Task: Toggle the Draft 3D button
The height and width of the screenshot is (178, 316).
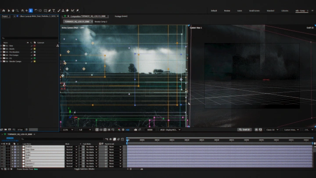Action: (x=244, y=130)
